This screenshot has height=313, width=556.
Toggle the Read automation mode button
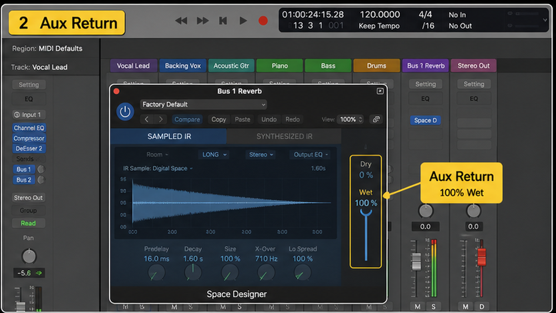pyautogui.click(x=28, y=223)
